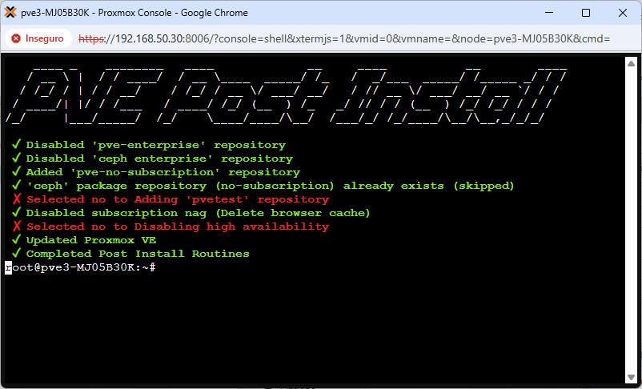
Task: Click the 'Disabled ceph enterprise repository' line
Action: click(152, 158)
